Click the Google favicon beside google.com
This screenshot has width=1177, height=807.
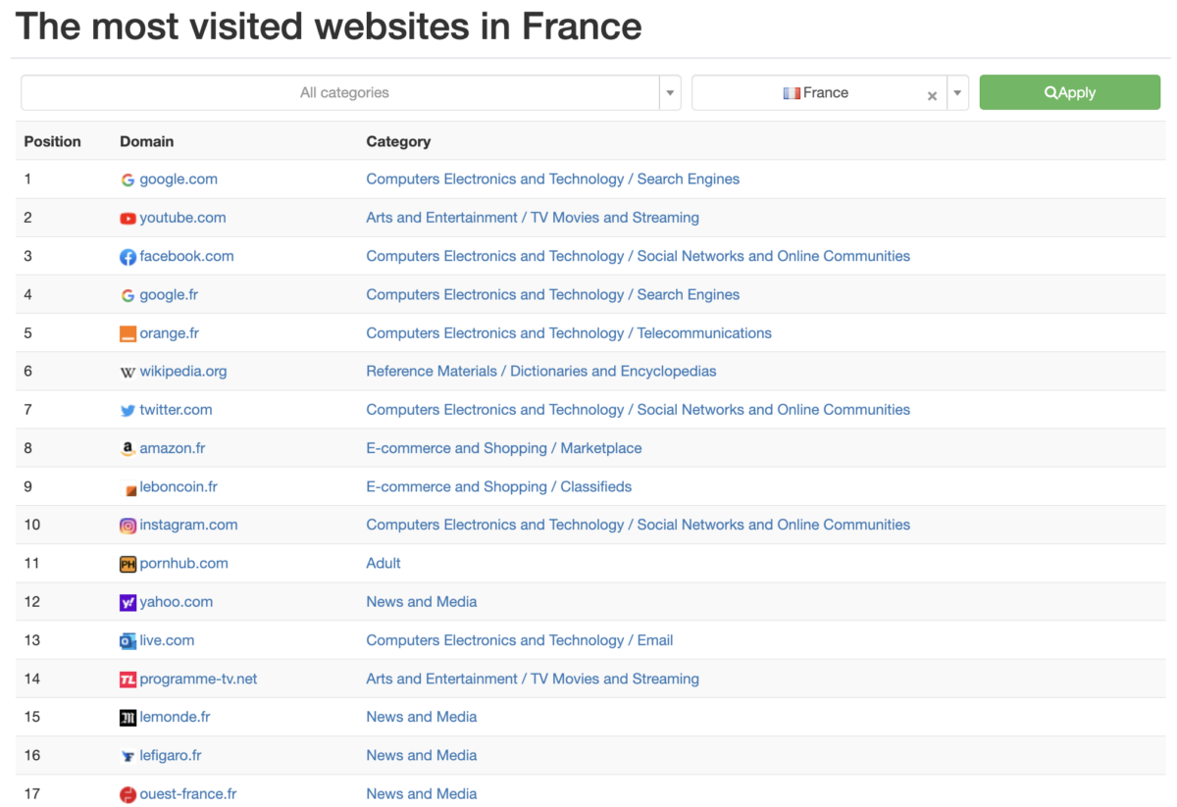point(128,179)
